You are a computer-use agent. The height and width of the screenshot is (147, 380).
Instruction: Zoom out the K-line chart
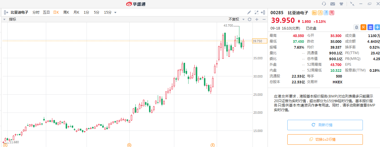(x=264, y=19)
